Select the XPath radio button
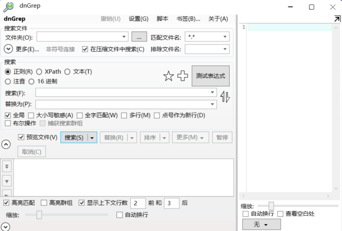Viewport: 342px width, 231px height. point(40,71)
